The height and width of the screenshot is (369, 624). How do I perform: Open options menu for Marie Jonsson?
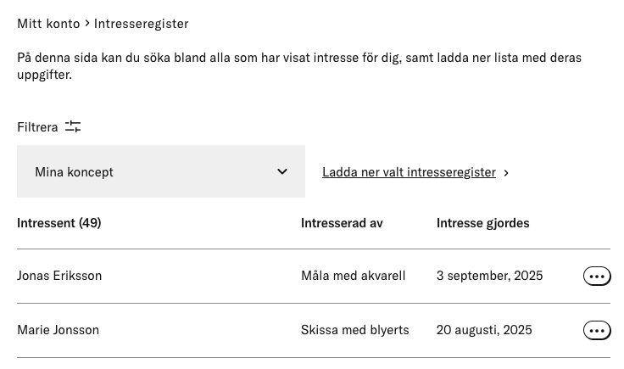click(597, 330)
